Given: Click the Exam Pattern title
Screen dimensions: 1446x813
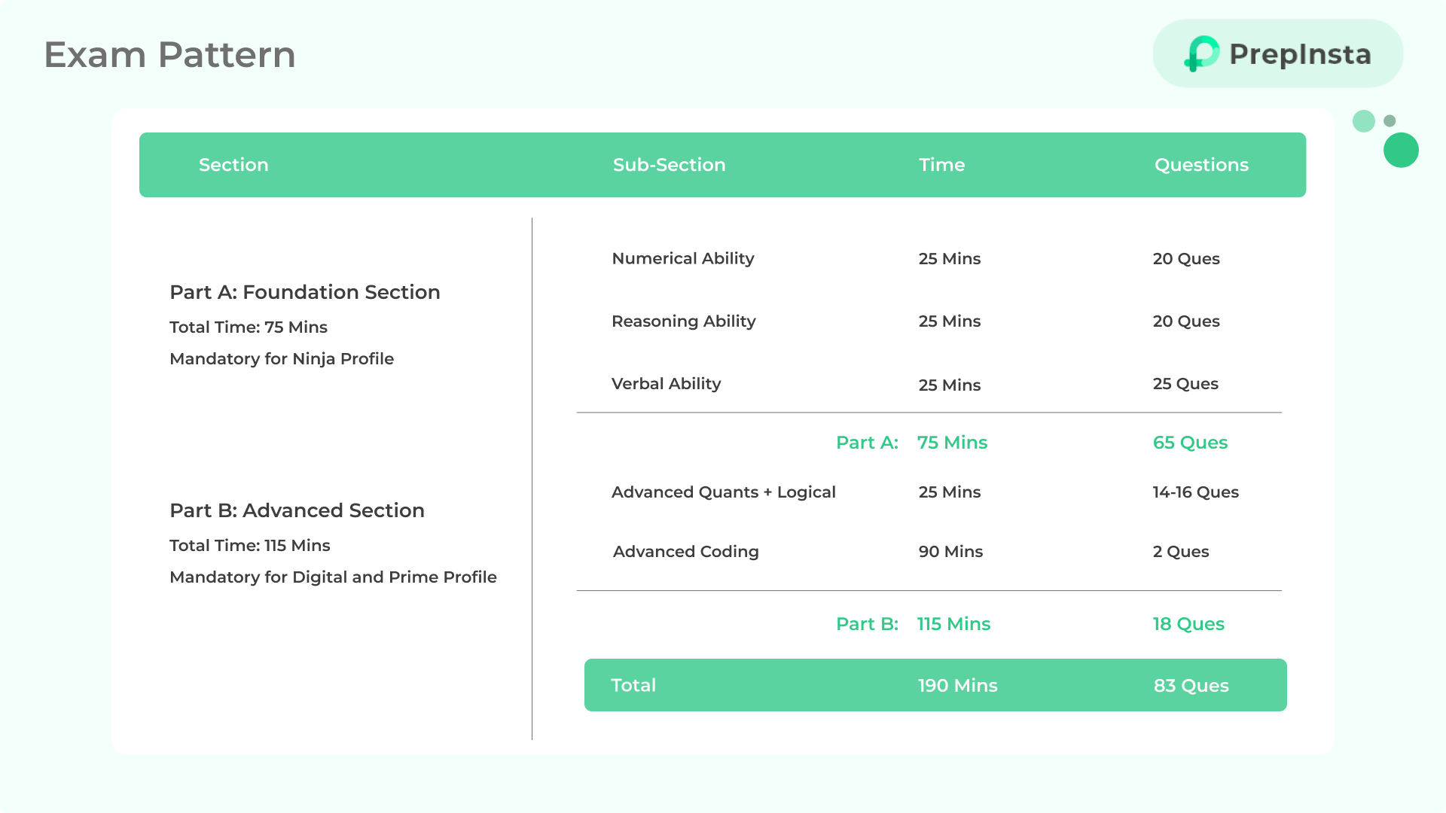Looking at the screenshot, I should click(x=169, y=55).
